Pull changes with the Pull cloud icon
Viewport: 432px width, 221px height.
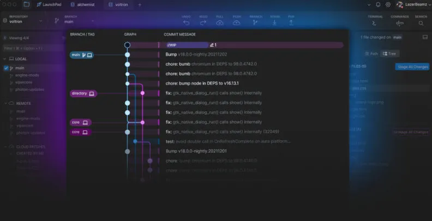pyautogui.click(x=220, y=23)
